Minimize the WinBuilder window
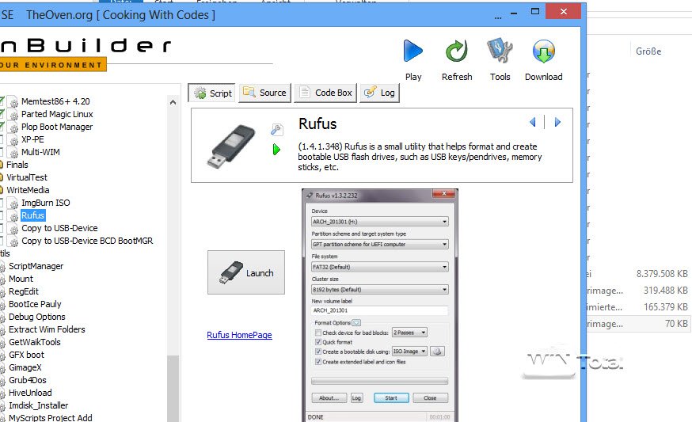Viewport: 692px width, 422px height. (x=514, y=13)
